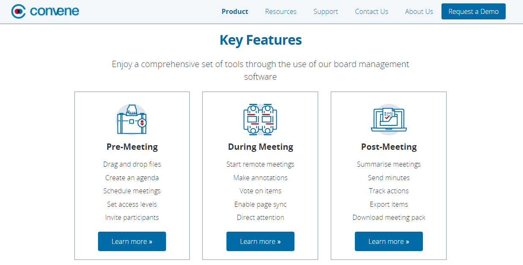523x265 pixels.
Task: Open the About Us page
Action: (419, 11)
